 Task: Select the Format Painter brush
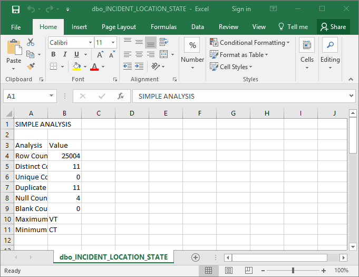click(31, 66)
